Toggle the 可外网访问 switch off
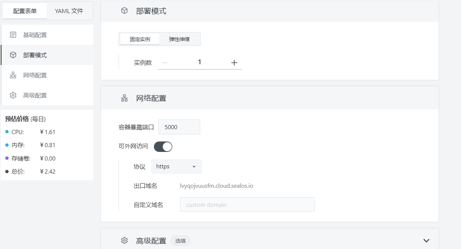 (163, 147)
